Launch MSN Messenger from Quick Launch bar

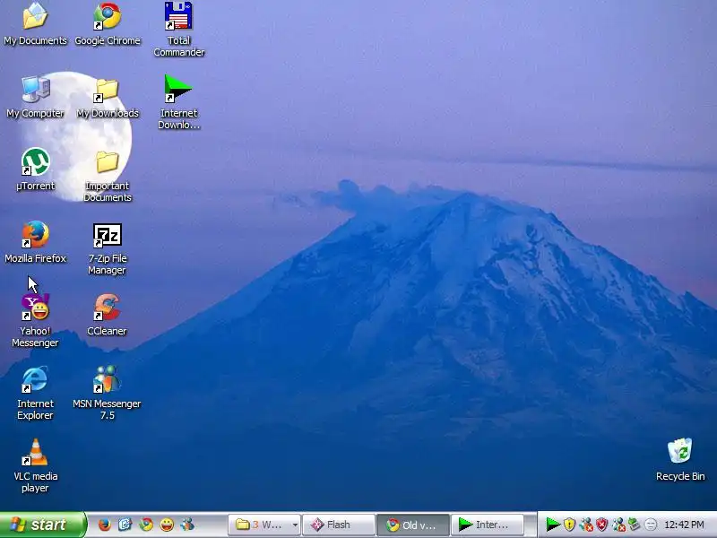click(x=187, y=525)
